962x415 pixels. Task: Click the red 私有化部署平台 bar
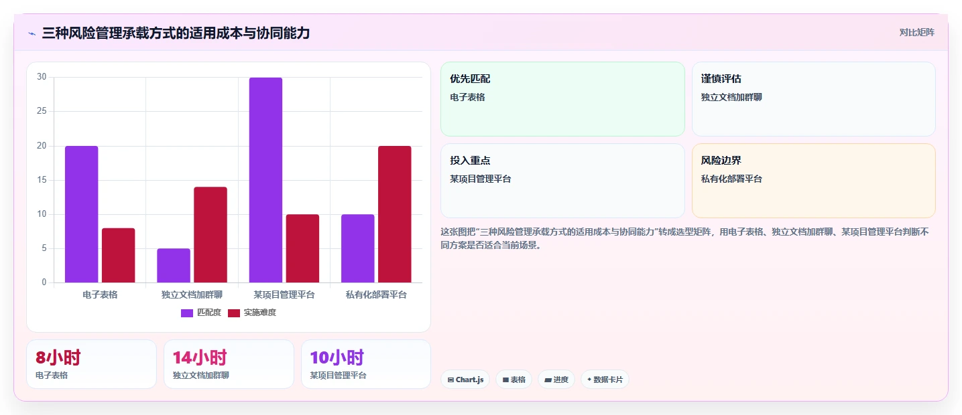tap(395, 214)
